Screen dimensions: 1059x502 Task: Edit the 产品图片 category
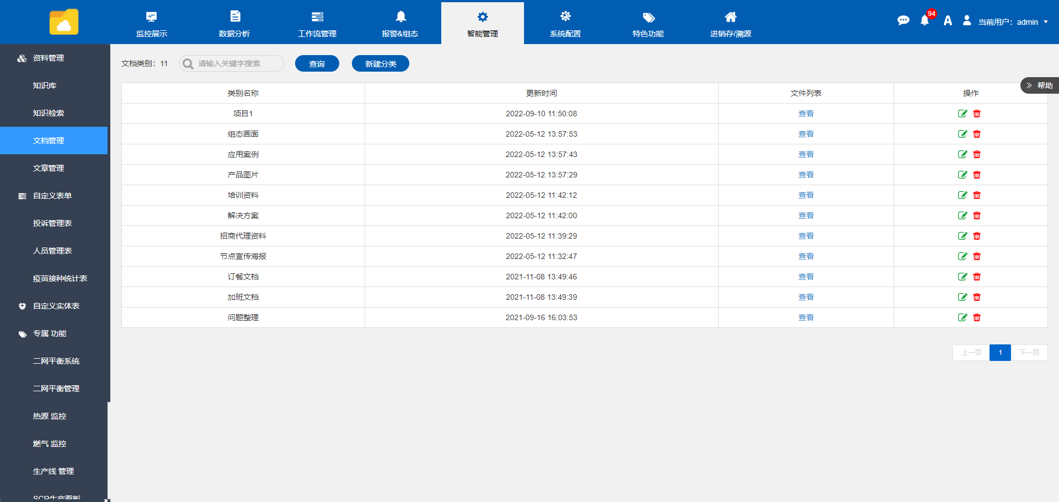click(x=962, y=175)
